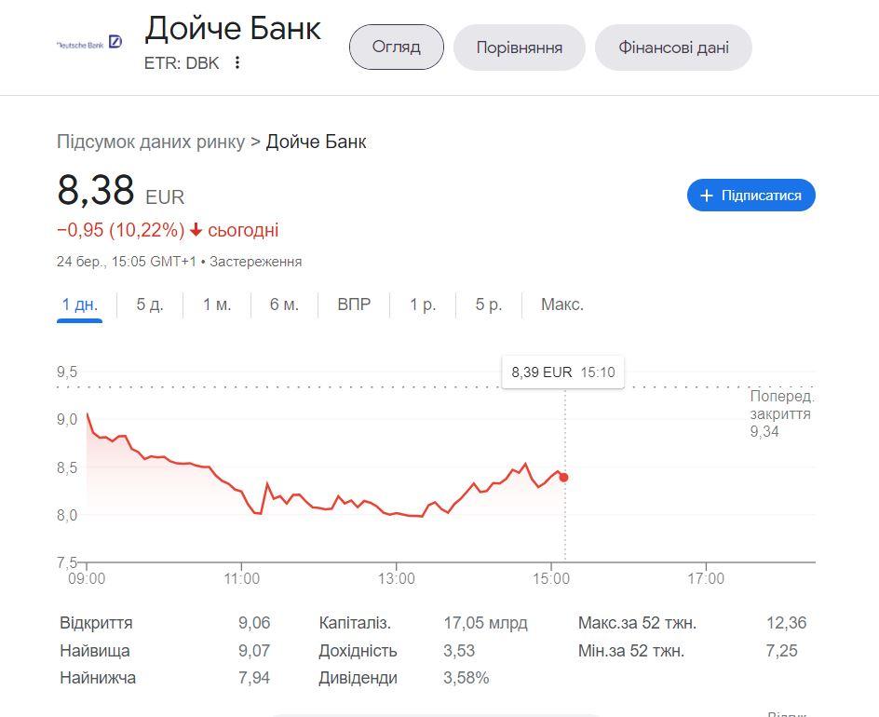Open the three-dot options menu near ETR: DBK

(237, 63)
